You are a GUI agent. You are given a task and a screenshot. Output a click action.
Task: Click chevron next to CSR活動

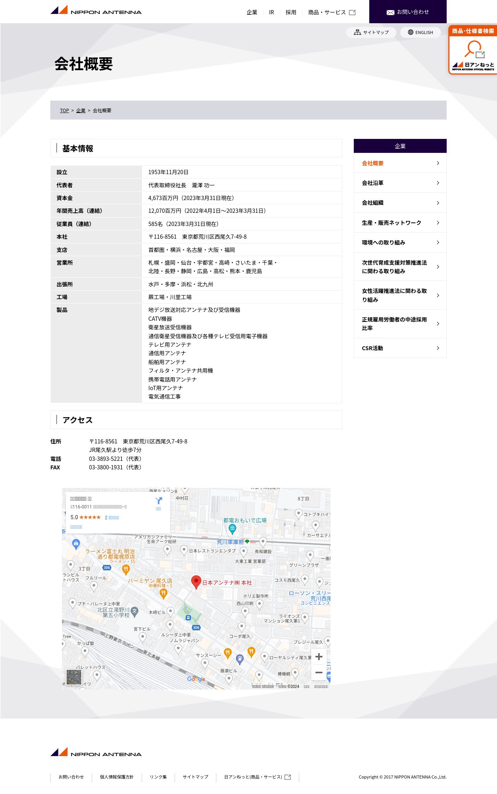438,348
